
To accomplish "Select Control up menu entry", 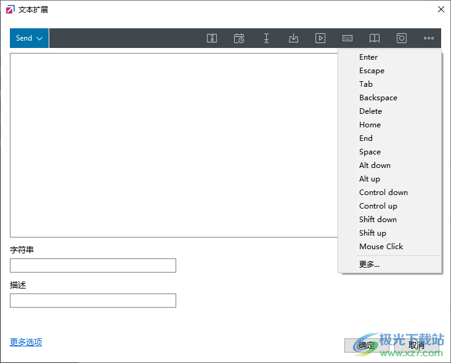I will [x=390, y=205].
